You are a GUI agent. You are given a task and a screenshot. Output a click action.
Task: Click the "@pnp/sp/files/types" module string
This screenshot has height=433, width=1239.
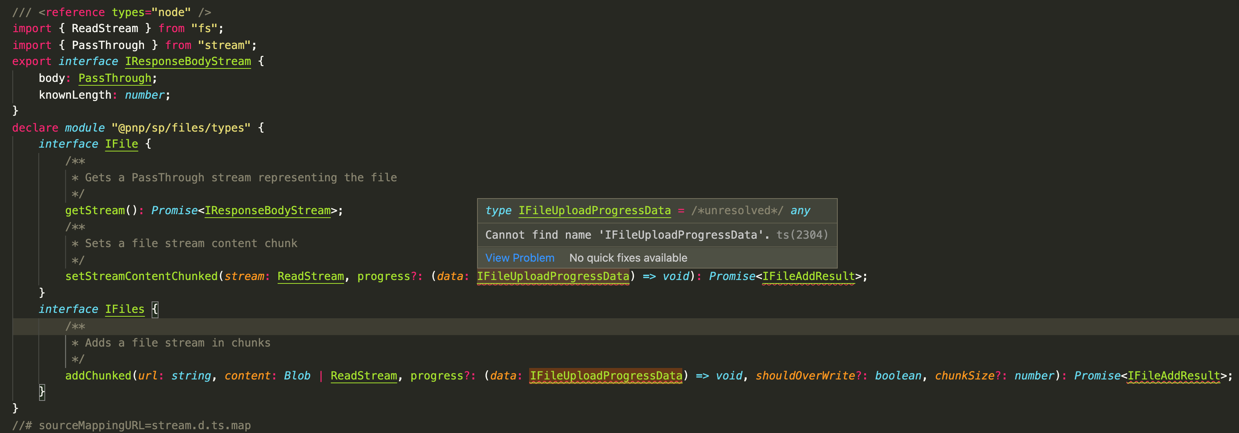click(x=183, y=127)
